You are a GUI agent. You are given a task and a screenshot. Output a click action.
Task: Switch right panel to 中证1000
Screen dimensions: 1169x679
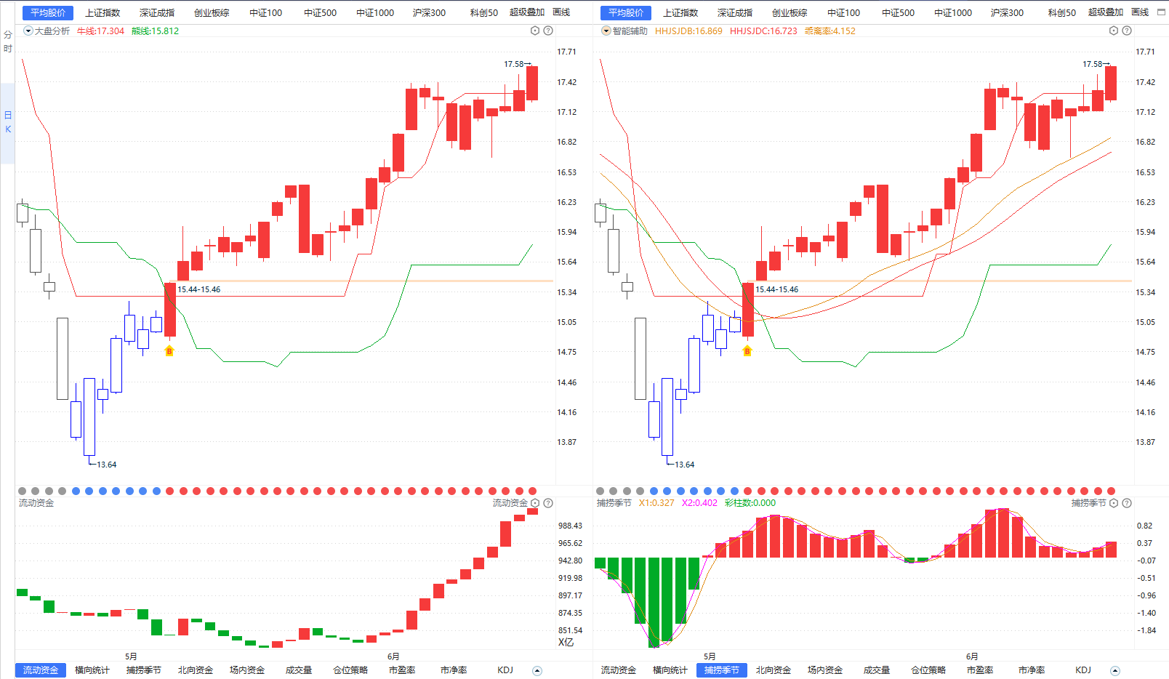coord(953,13)
